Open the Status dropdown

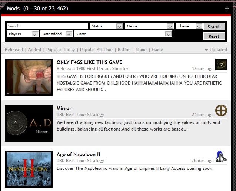106,26
